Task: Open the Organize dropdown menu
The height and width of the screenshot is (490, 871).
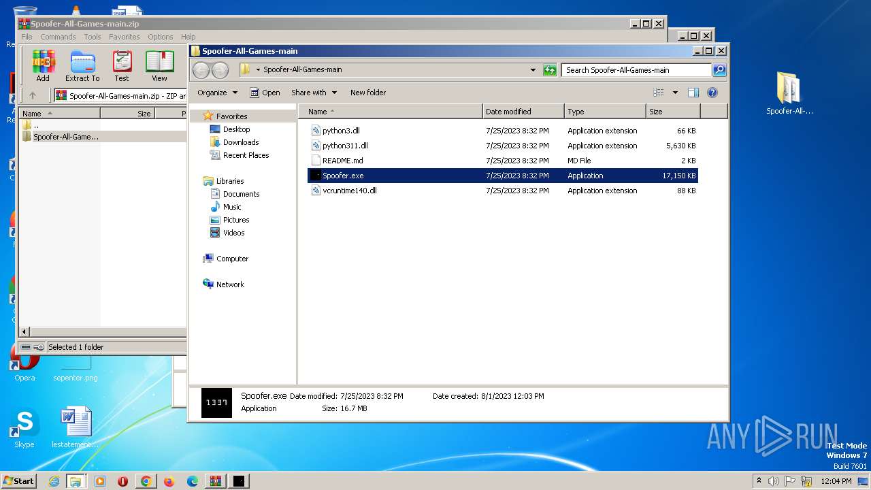Action: pos(218,93)
